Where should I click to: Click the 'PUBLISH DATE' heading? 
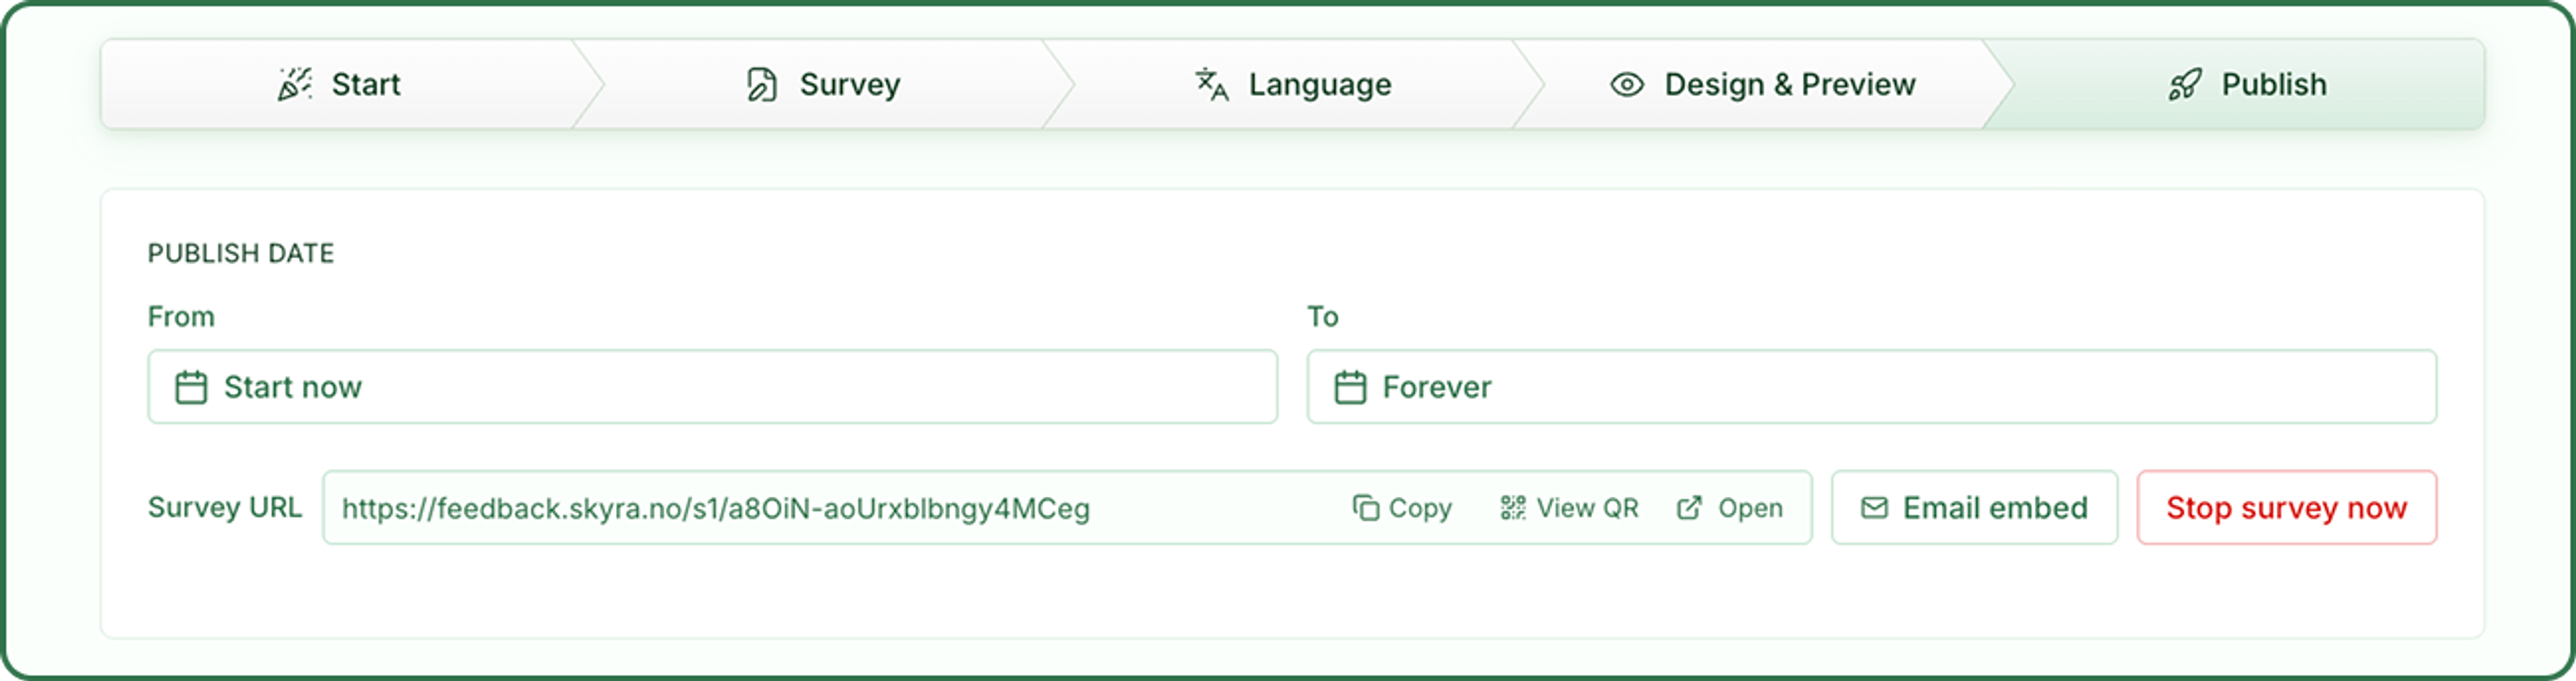tap(241, 253)
